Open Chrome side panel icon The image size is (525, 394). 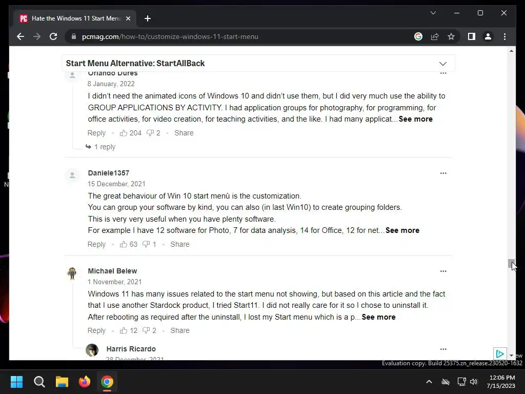coord(472,36)
